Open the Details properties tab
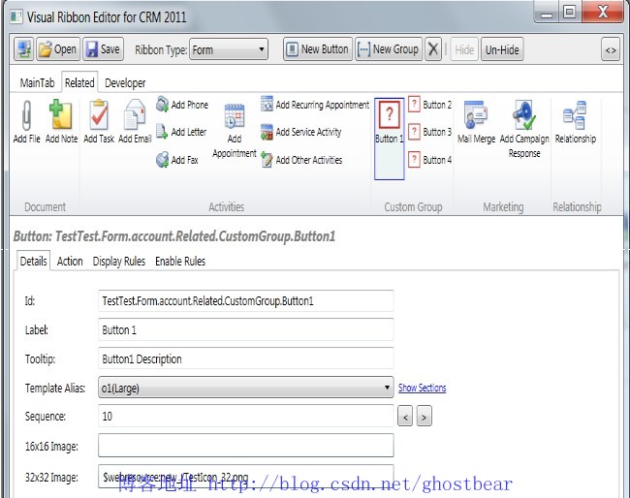 click(33, 261)
